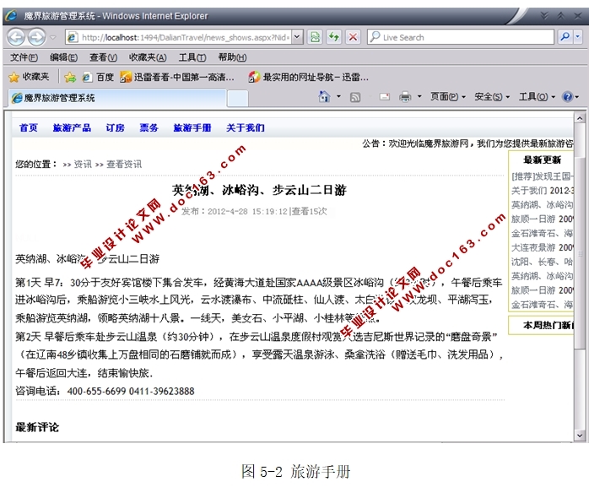
Task: Open the 大连夜景游 sidebar news link
Action: tap(543, 247)
